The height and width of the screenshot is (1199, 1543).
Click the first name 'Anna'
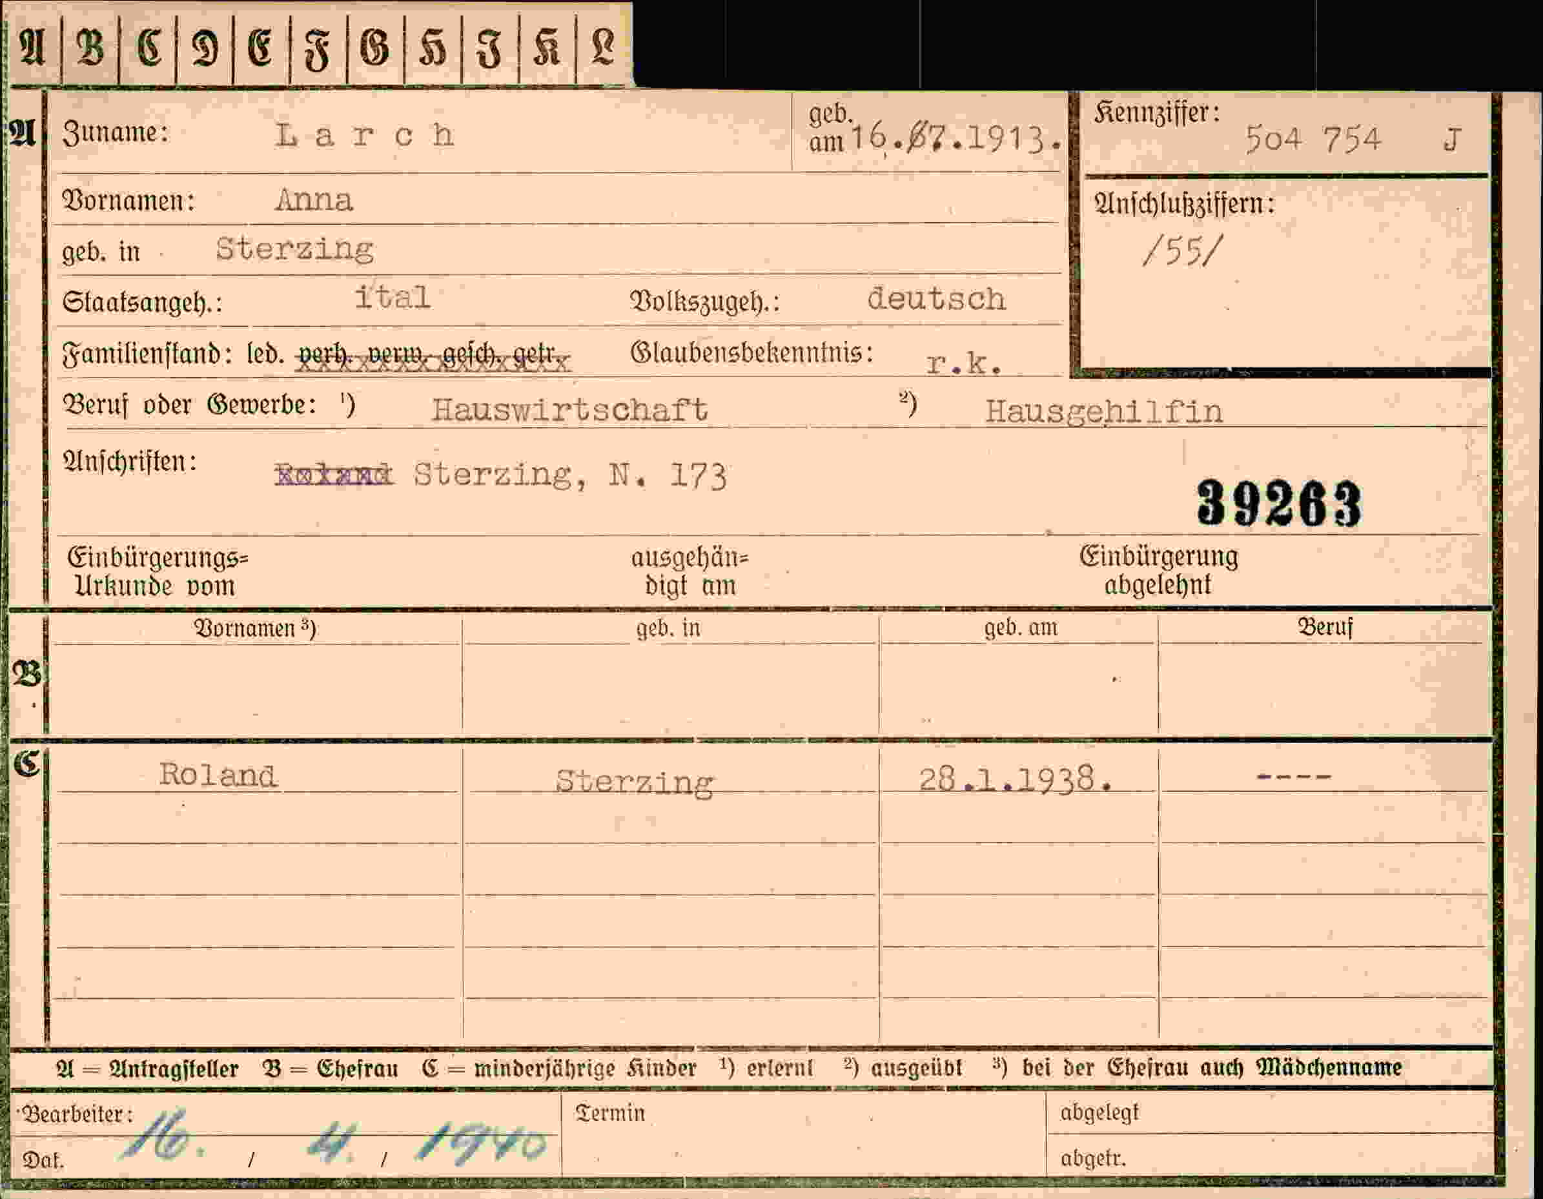click(314, 200)
